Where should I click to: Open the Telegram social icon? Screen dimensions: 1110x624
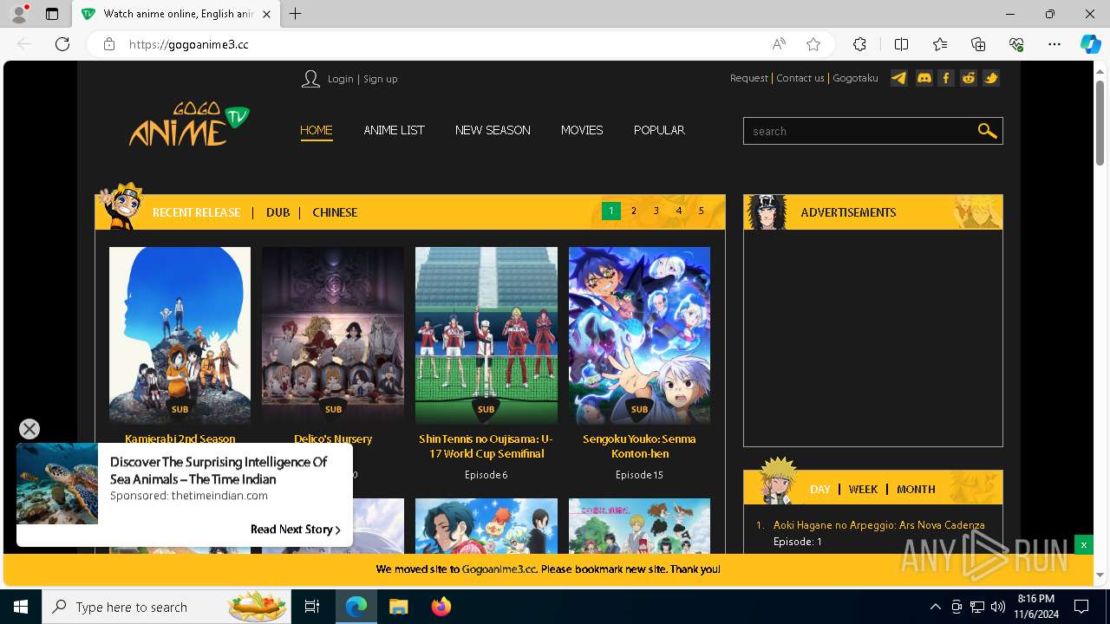(x=899, y=78)
